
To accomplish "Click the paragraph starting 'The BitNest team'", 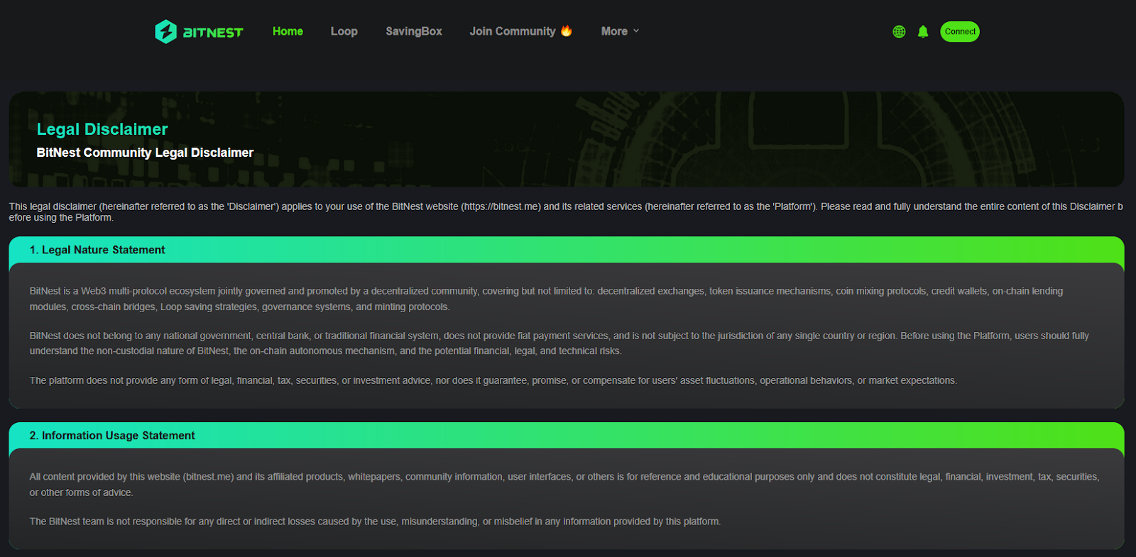I will (x=375, y=522).
